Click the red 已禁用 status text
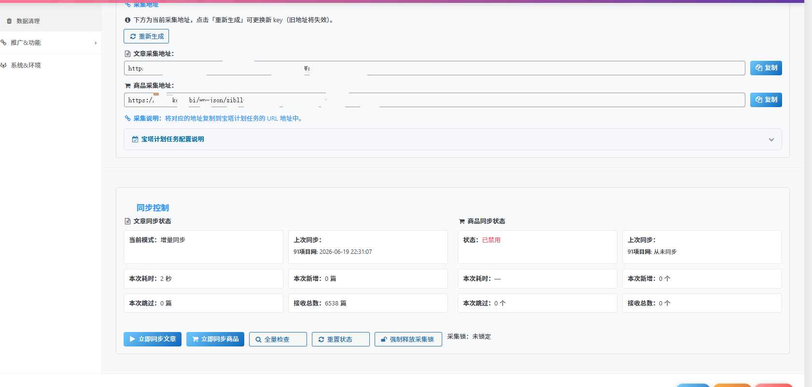812x387 pixels. click(491, 240)
